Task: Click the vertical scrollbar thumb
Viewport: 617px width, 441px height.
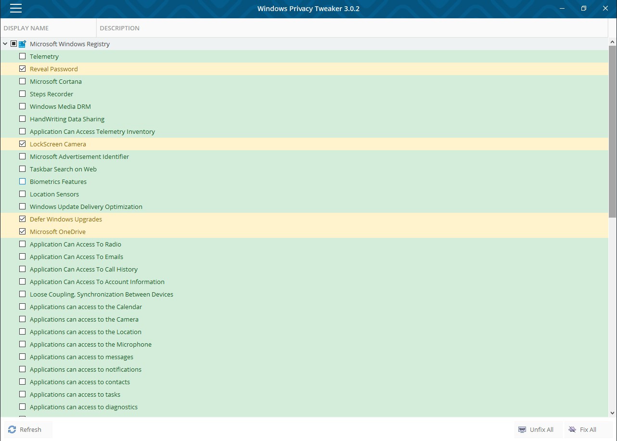Action: coord(613,131)
